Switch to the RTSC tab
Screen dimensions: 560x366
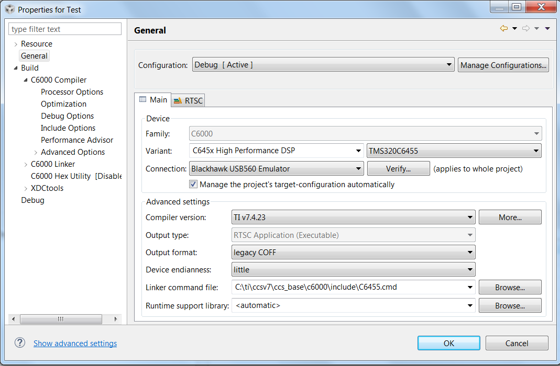189,100
